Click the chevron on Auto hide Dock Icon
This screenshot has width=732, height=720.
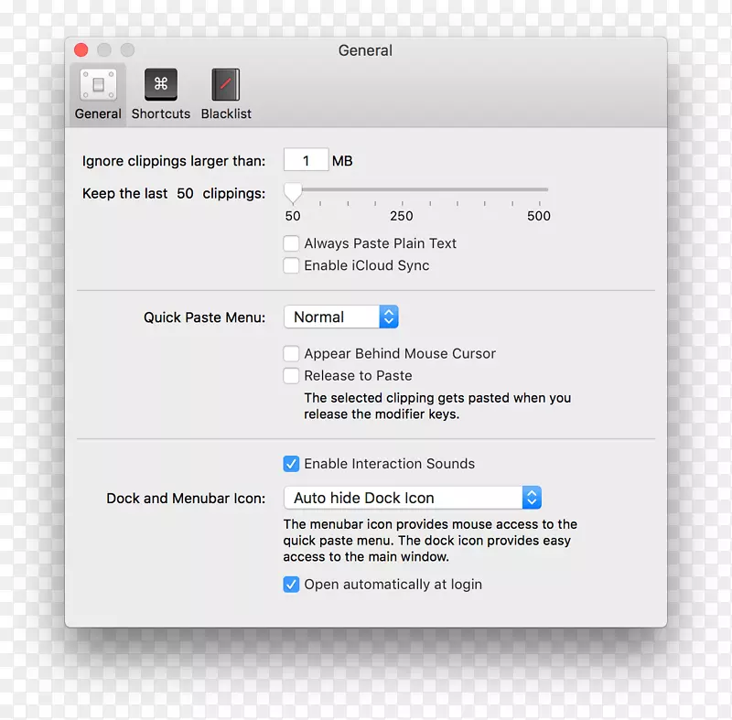(532, 497)
